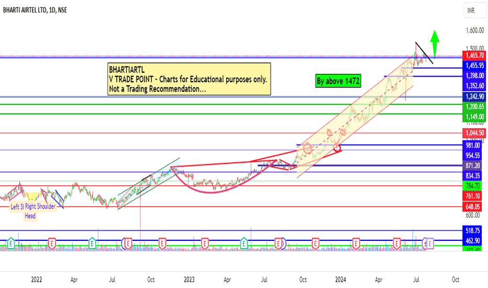
Task: Select the 'Left S' annotation label
Action: pos(17,207)
